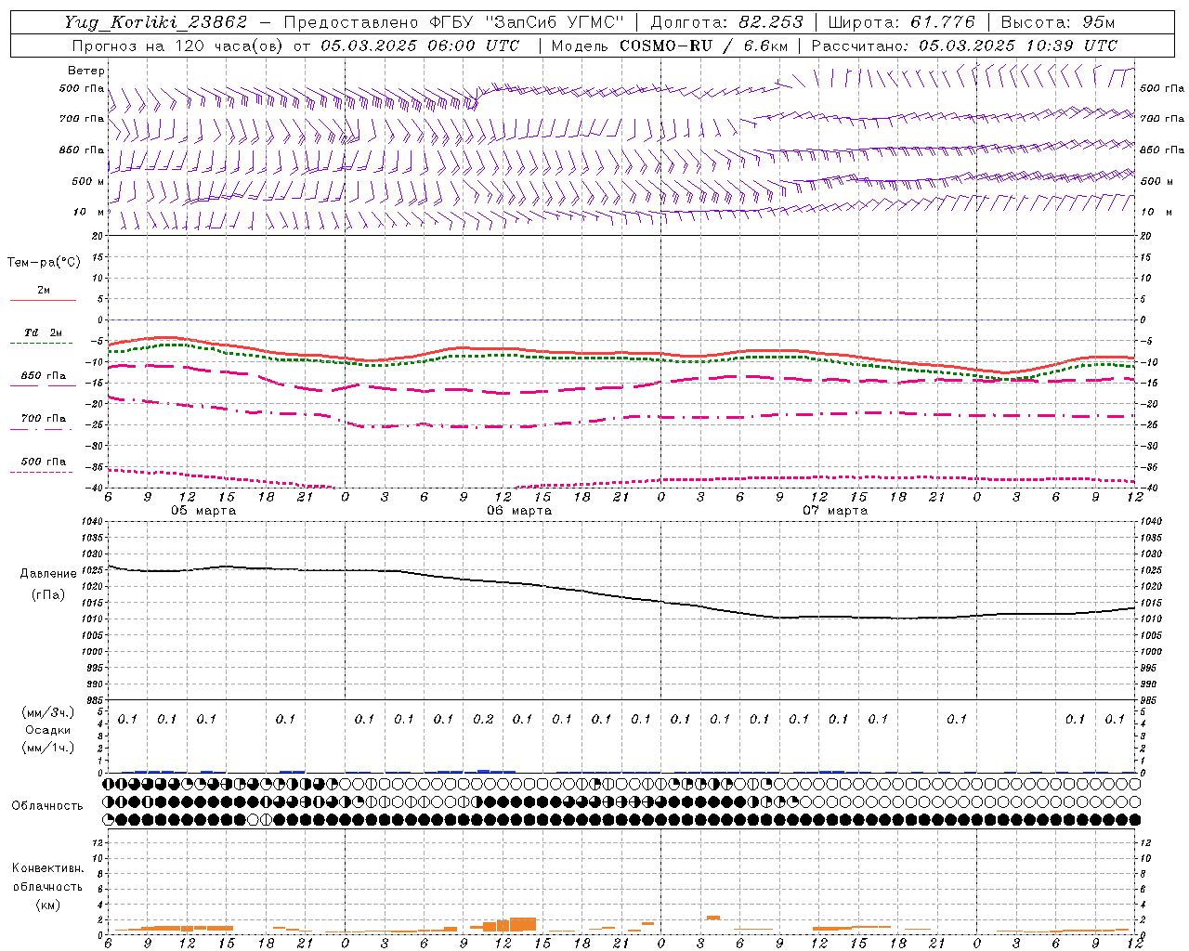The width and height of the screenshot is (1189, 951).
Task: Click the Модель COSMO-RU / 6.6км label
Action: click(x=670, y=45)
